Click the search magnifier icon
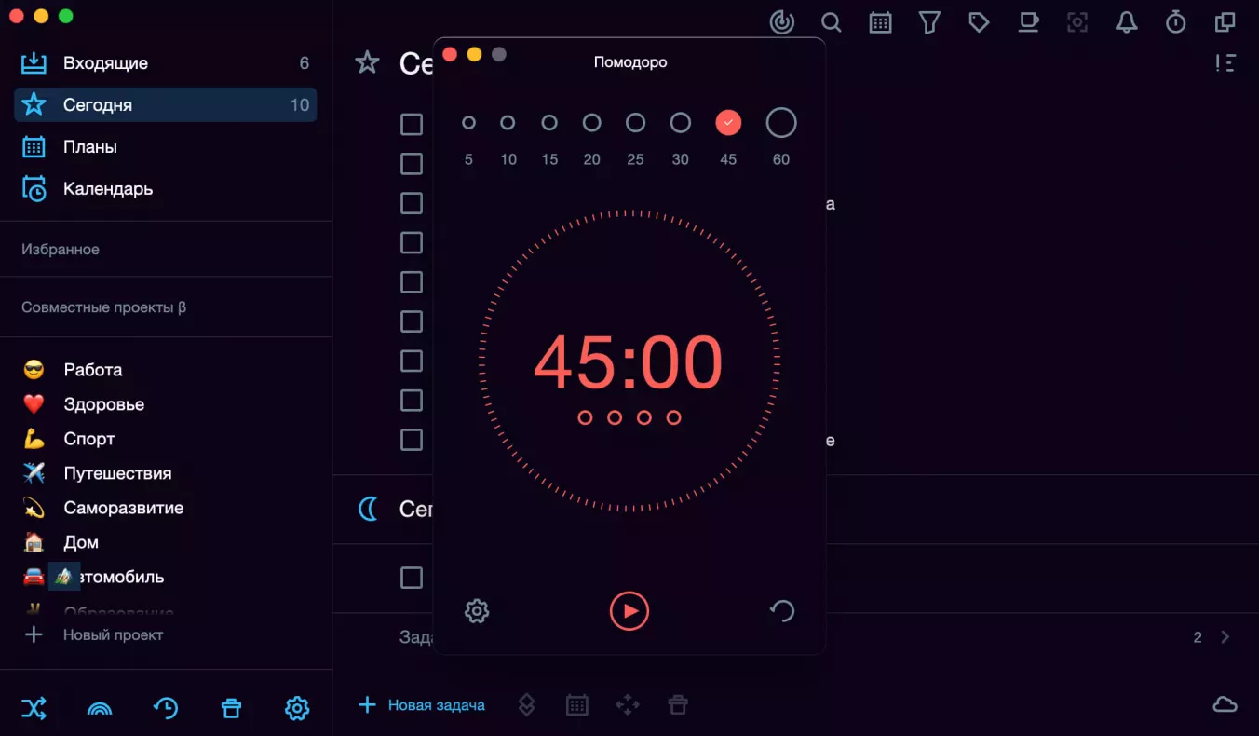This screenshot has width=1259, height=736. click(832, 22)
